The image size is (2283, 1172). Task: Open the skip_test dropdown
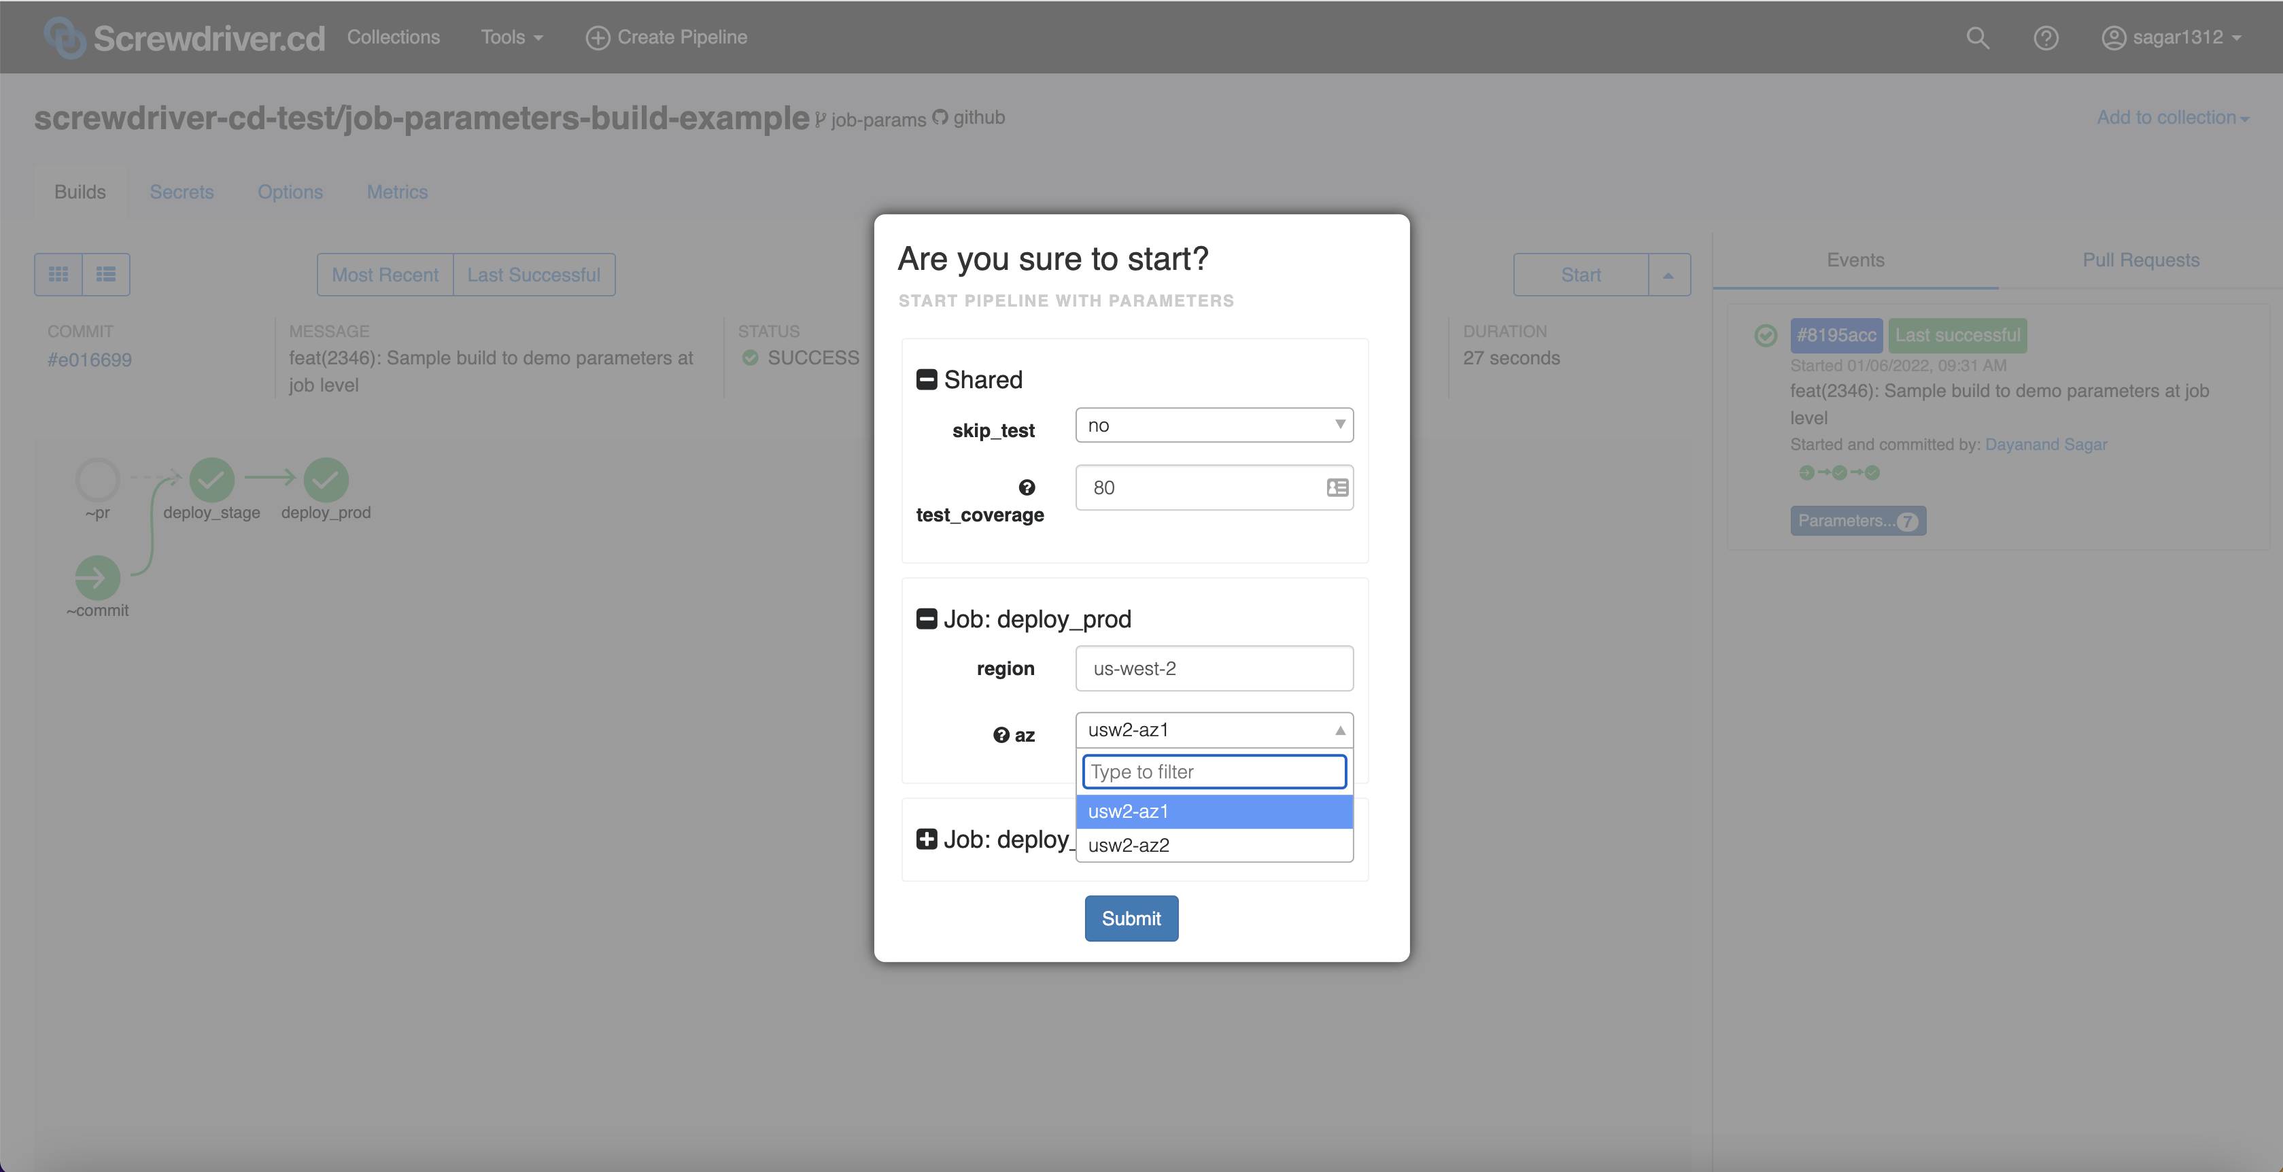click(1214, 425)
